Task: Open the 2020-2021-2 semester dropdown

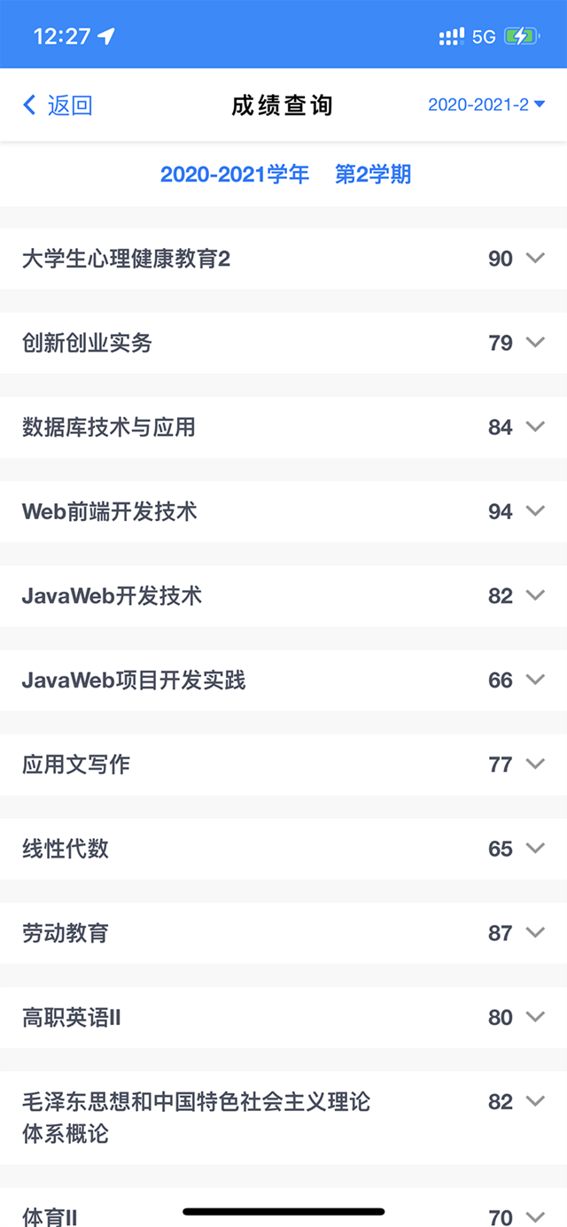Action: tap(485, 105)
